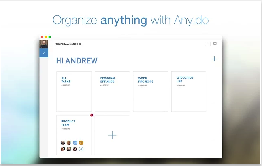Click the blue initials avatar in Product Team
The width and height of the screenshot is (262, 166).
point(75,143)
